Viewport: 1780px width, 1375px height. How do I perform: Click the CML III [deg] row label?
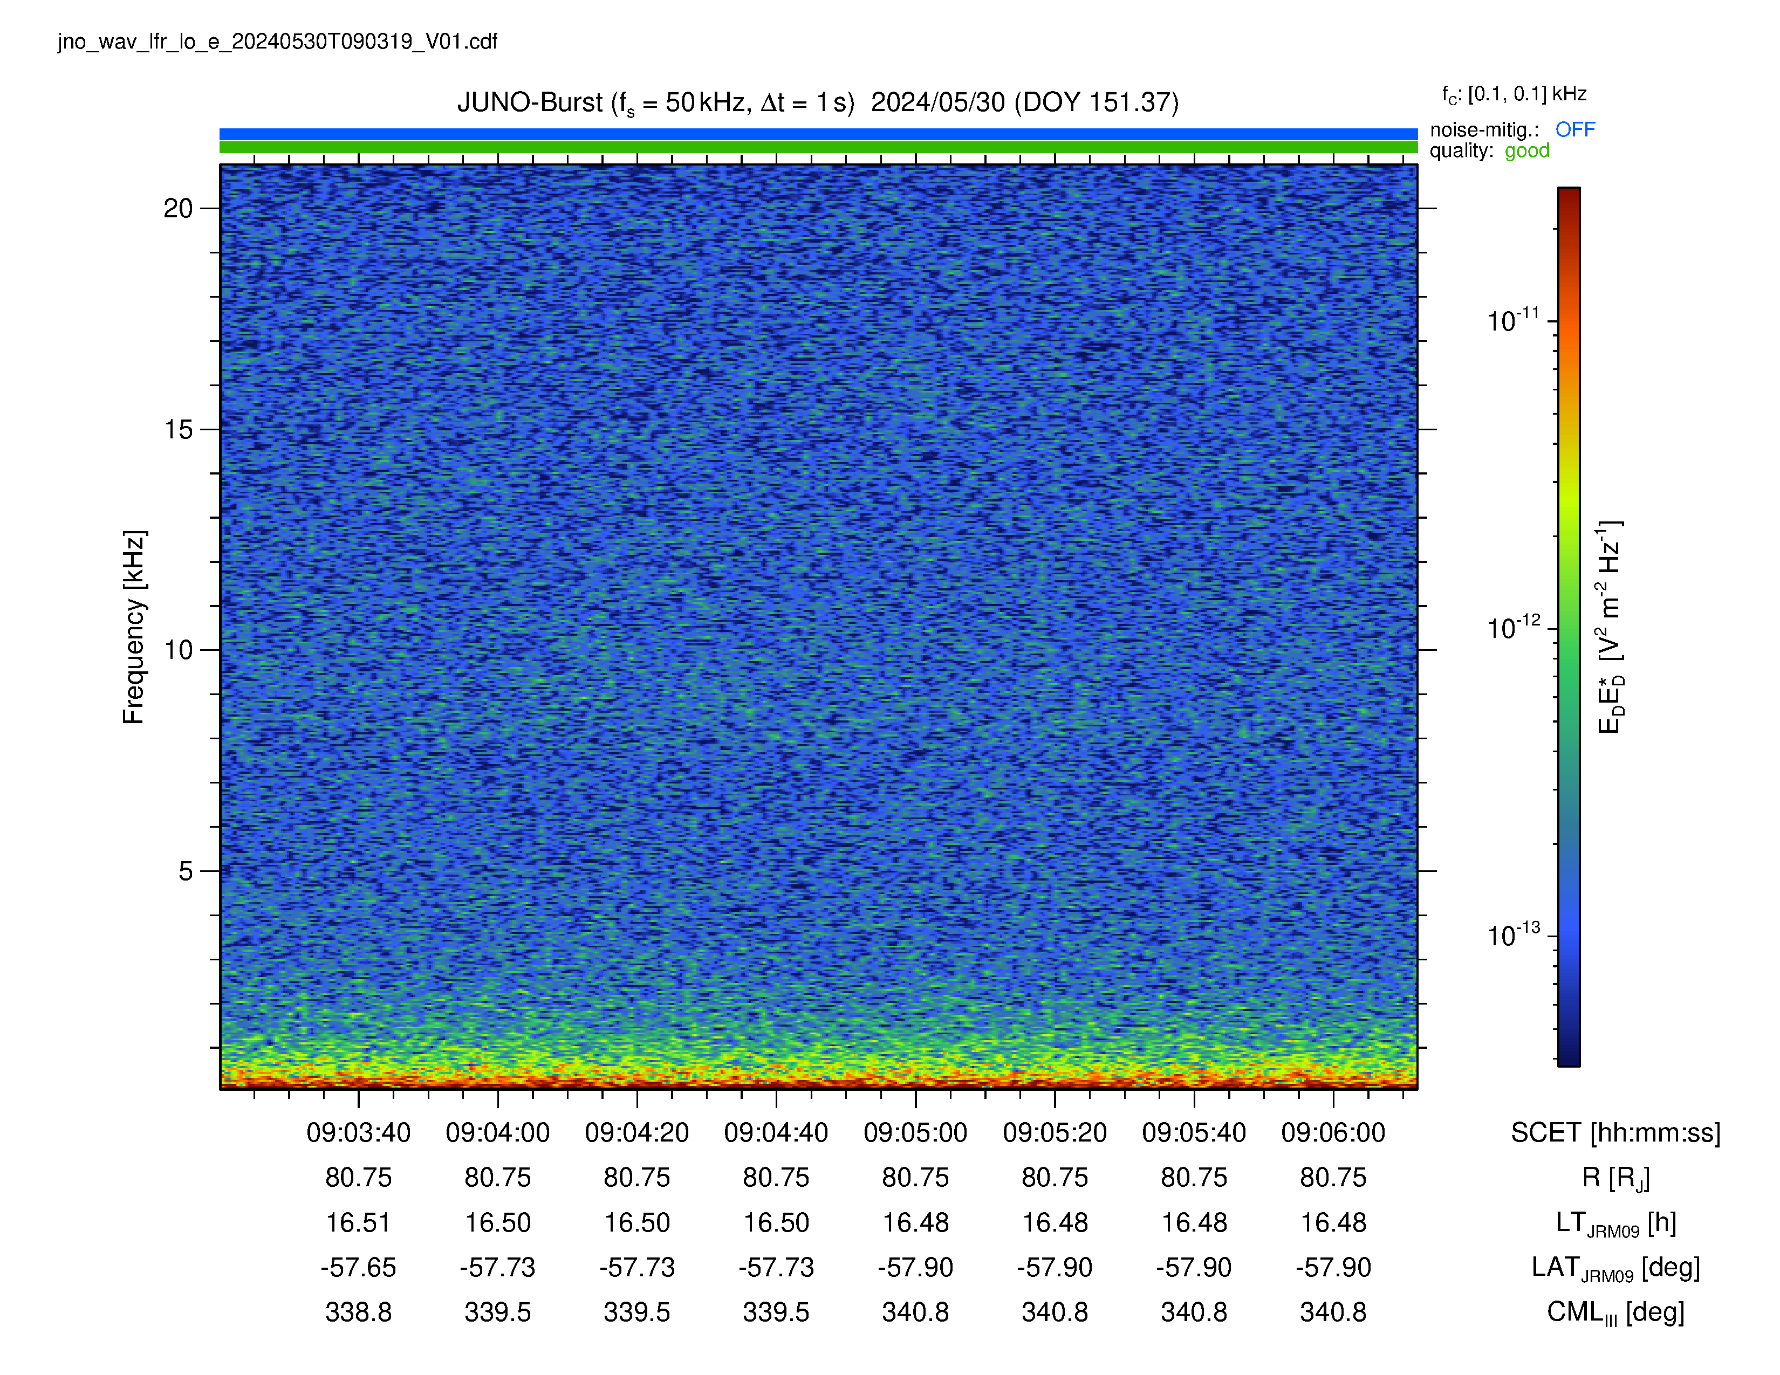[1615, 1313]
